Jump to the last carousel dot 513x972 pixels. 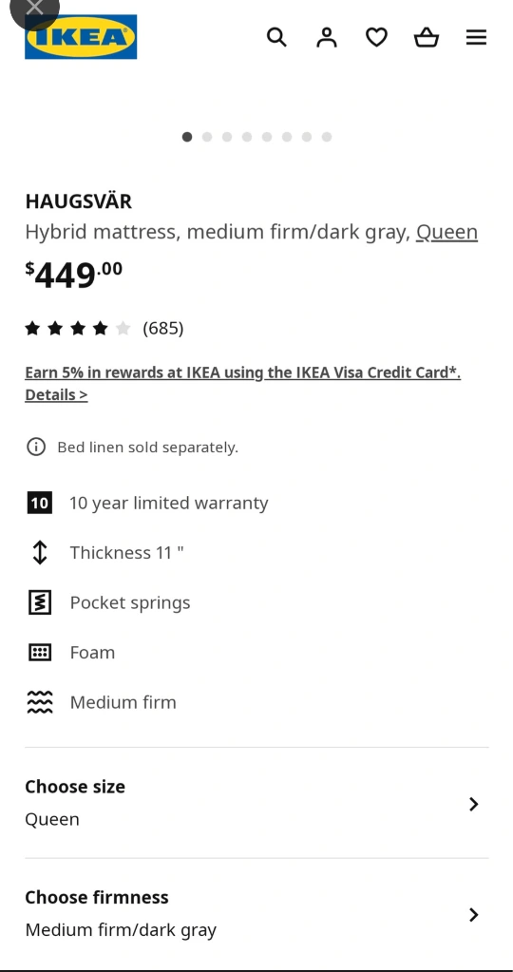[327, 137]
